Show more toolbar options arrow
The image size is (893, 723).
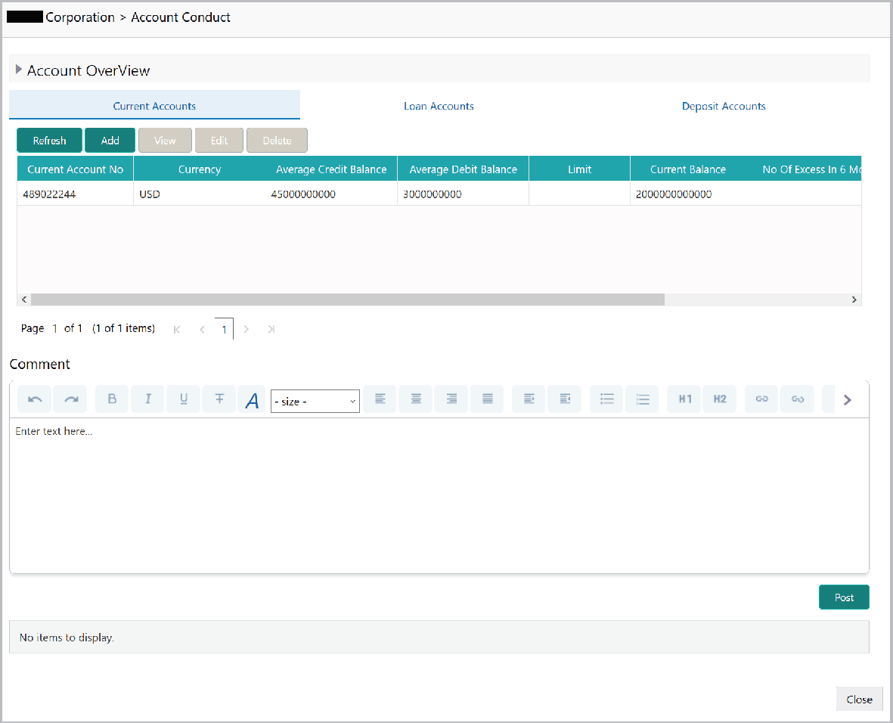point(848,400)
